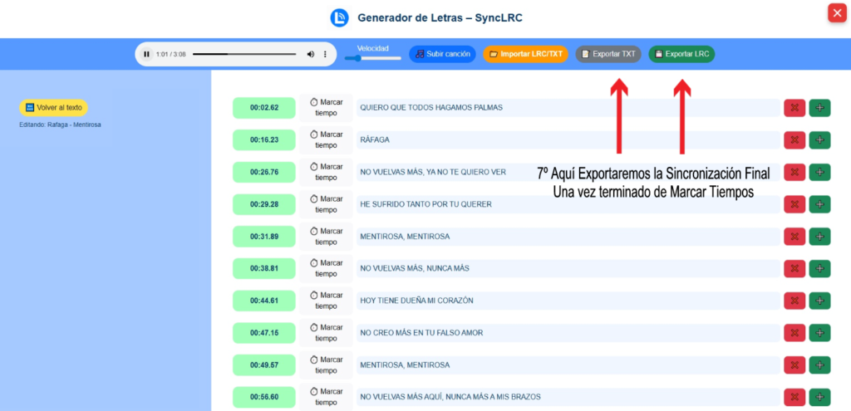
Task: Add a line after the 00:49.57 MENTIROSA line
Action: [819, 365]
